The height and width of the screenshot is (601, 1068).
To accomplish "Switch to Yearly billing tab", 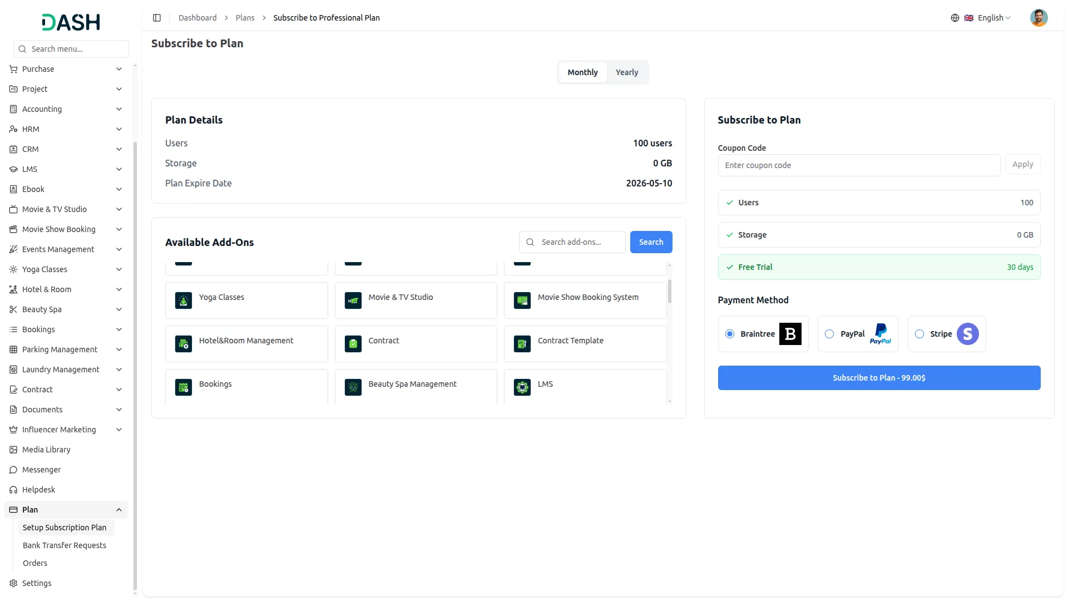I will pos(627,72).
